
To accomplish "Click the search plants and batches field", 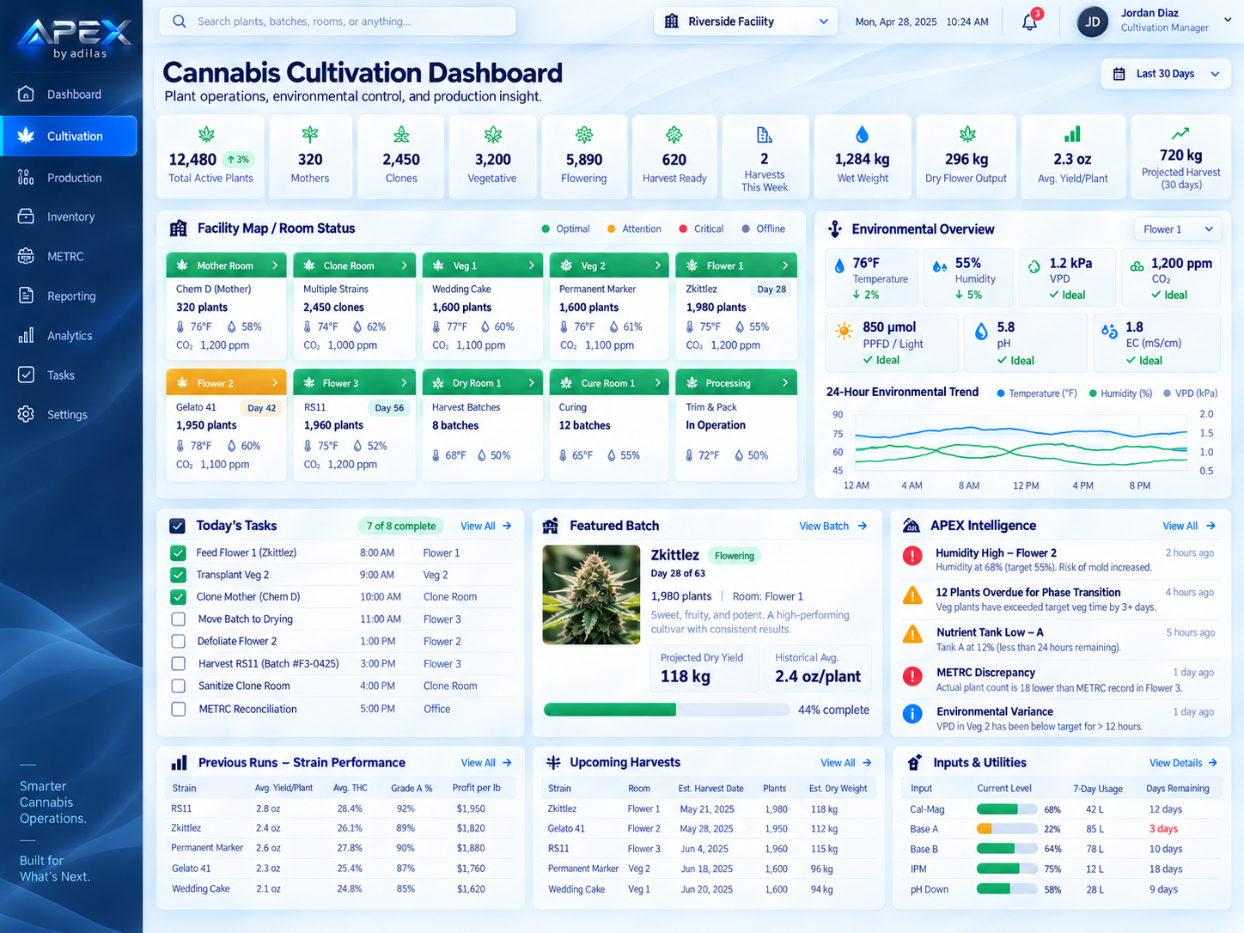I will [x=338, y=21].
